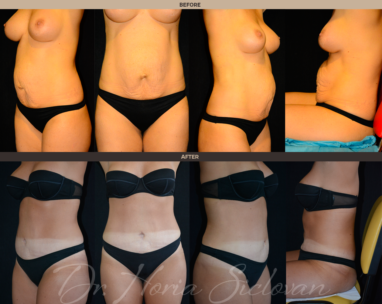Select the first before oblique-view photo

click(x=47, y=80)
